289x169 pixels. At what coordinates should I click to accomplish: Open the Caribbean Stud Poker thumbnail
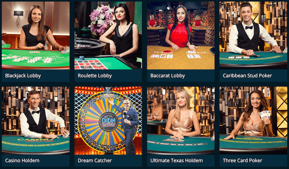pyautogui.click(x=253, y=35)
